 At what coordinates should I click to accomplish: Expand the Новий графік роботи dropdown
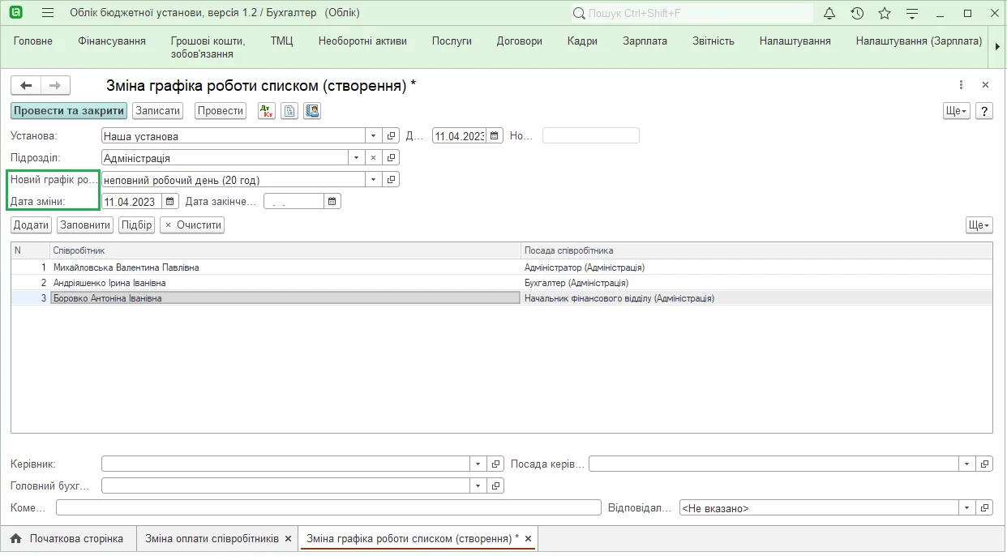pyautogui.click(x=374, y=180)
